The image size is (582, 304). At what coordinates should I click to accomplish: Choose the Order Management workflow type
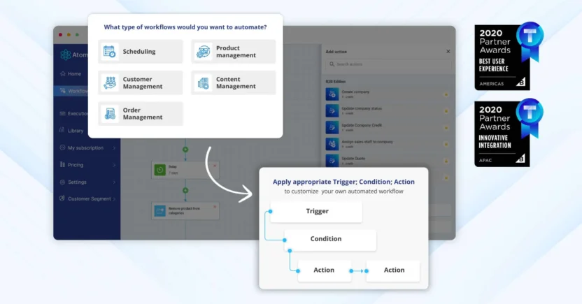tap(141, 114)
